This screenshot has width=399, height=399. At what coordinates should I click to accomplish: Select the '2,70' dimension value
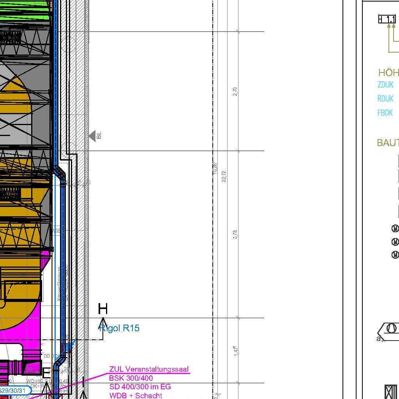(x=235, y=91)
